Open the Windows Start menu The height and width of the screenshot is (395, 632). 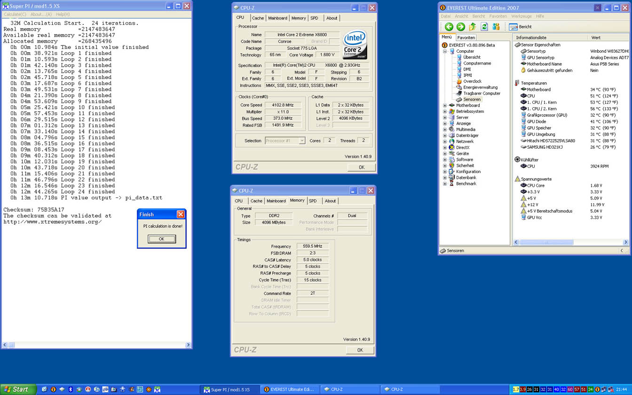18,389
